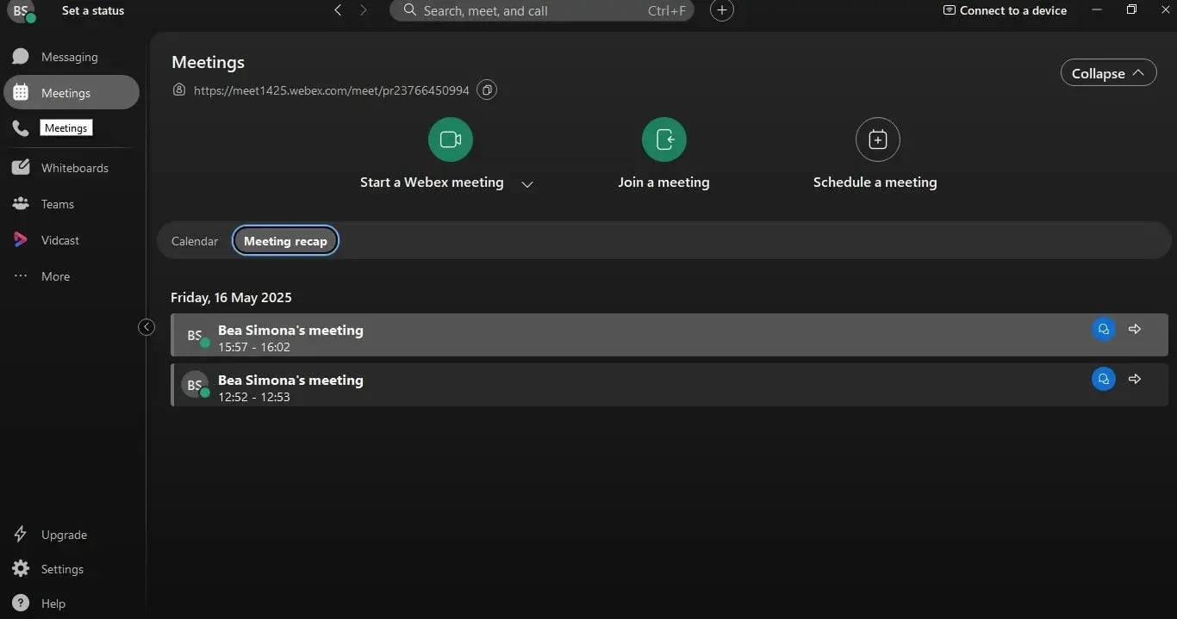The height and width of the screenshot is (619, 1177).
Task: Switch to the Calendar tab
Action: [x=195, y=241]
